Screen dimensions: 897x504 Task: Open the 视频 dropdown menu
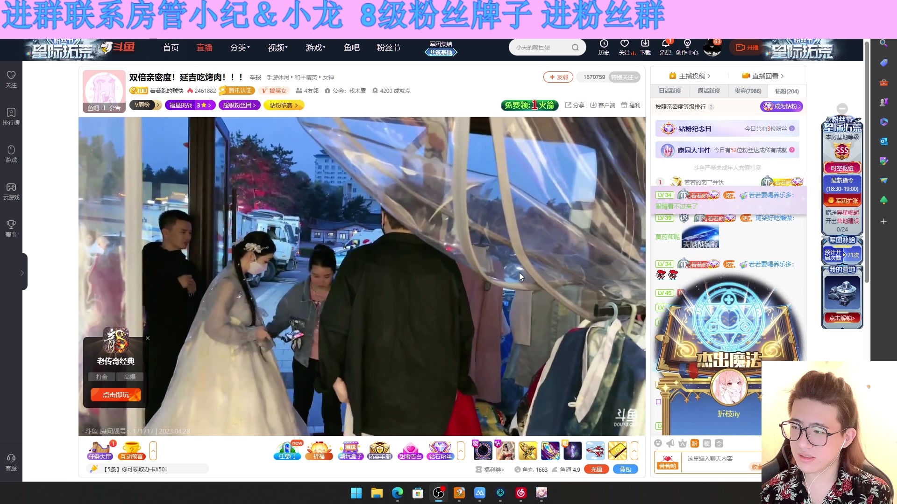click(277, 48)
